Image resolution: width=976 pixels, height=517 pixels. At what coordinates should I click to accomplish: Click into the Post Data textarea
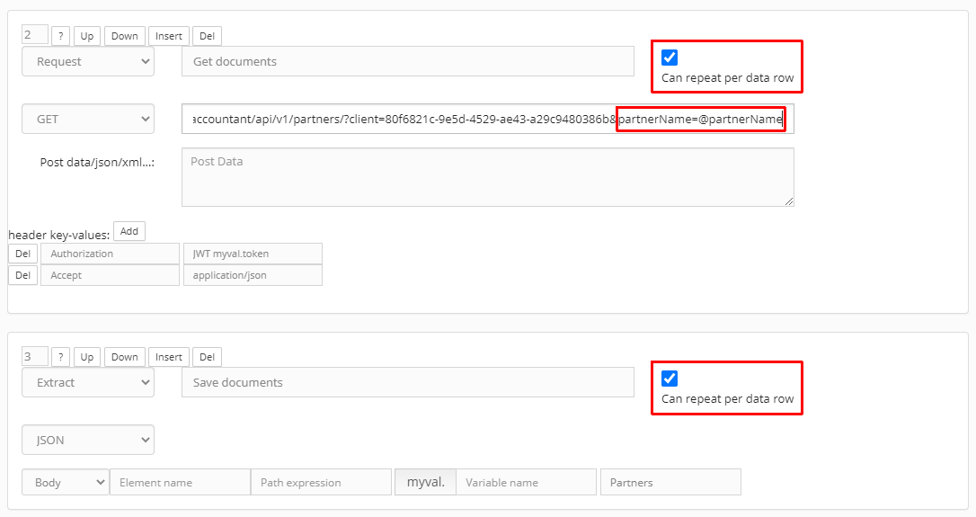click(487, 177)
